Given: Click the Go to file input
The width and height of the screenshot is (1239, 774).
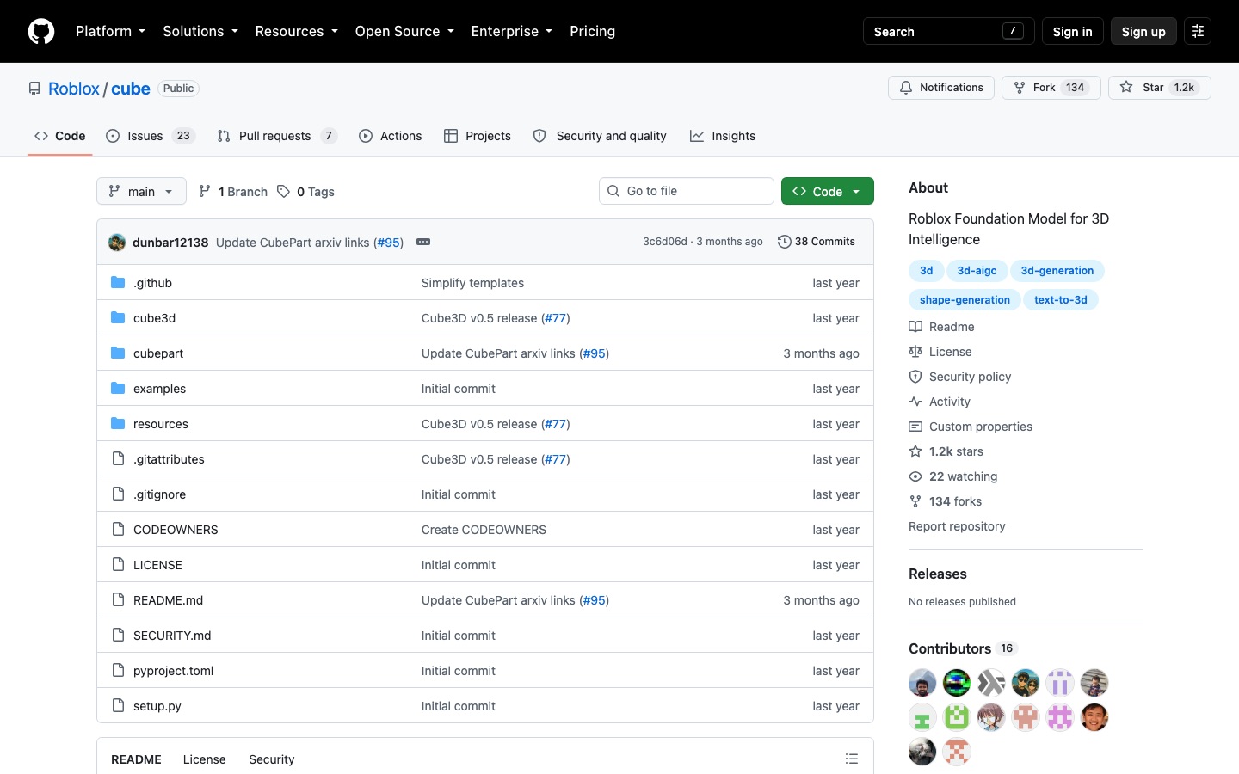Looking at the screenshot, I should tap(687, 191).
